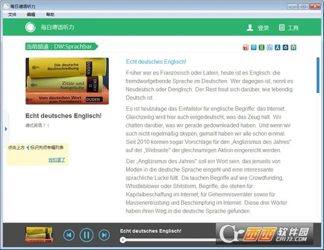Viewport: 324px width, 250px height.
Task: Share article to Sina Weibo
Action: tap(246, 48)
